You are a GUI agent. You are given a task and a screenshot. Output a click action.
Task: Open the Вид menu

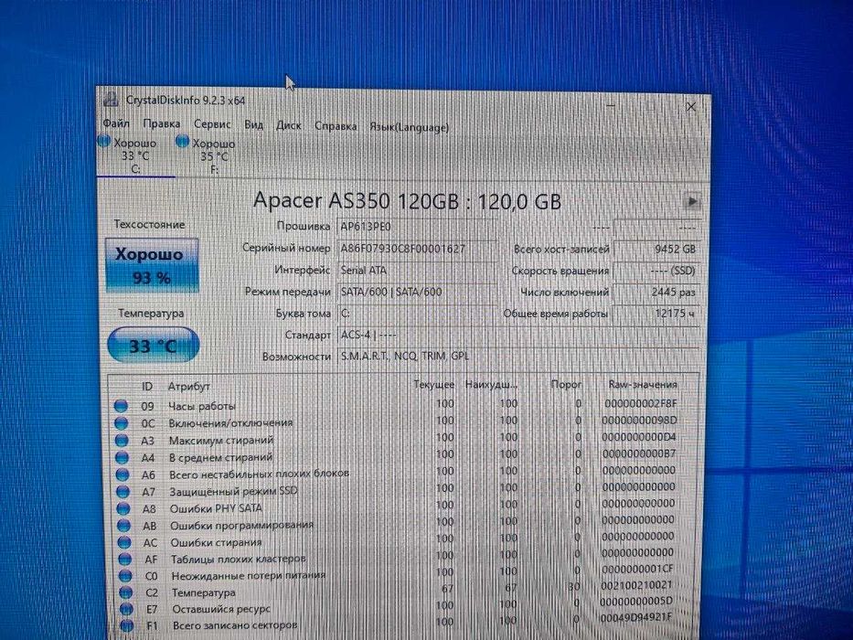(x=253, y=125)
